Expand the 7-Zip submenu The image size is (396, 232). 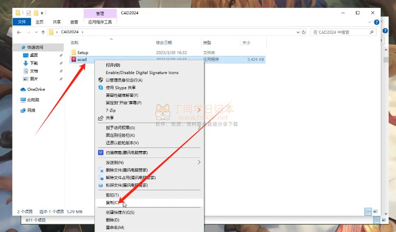tap(199, 110)
